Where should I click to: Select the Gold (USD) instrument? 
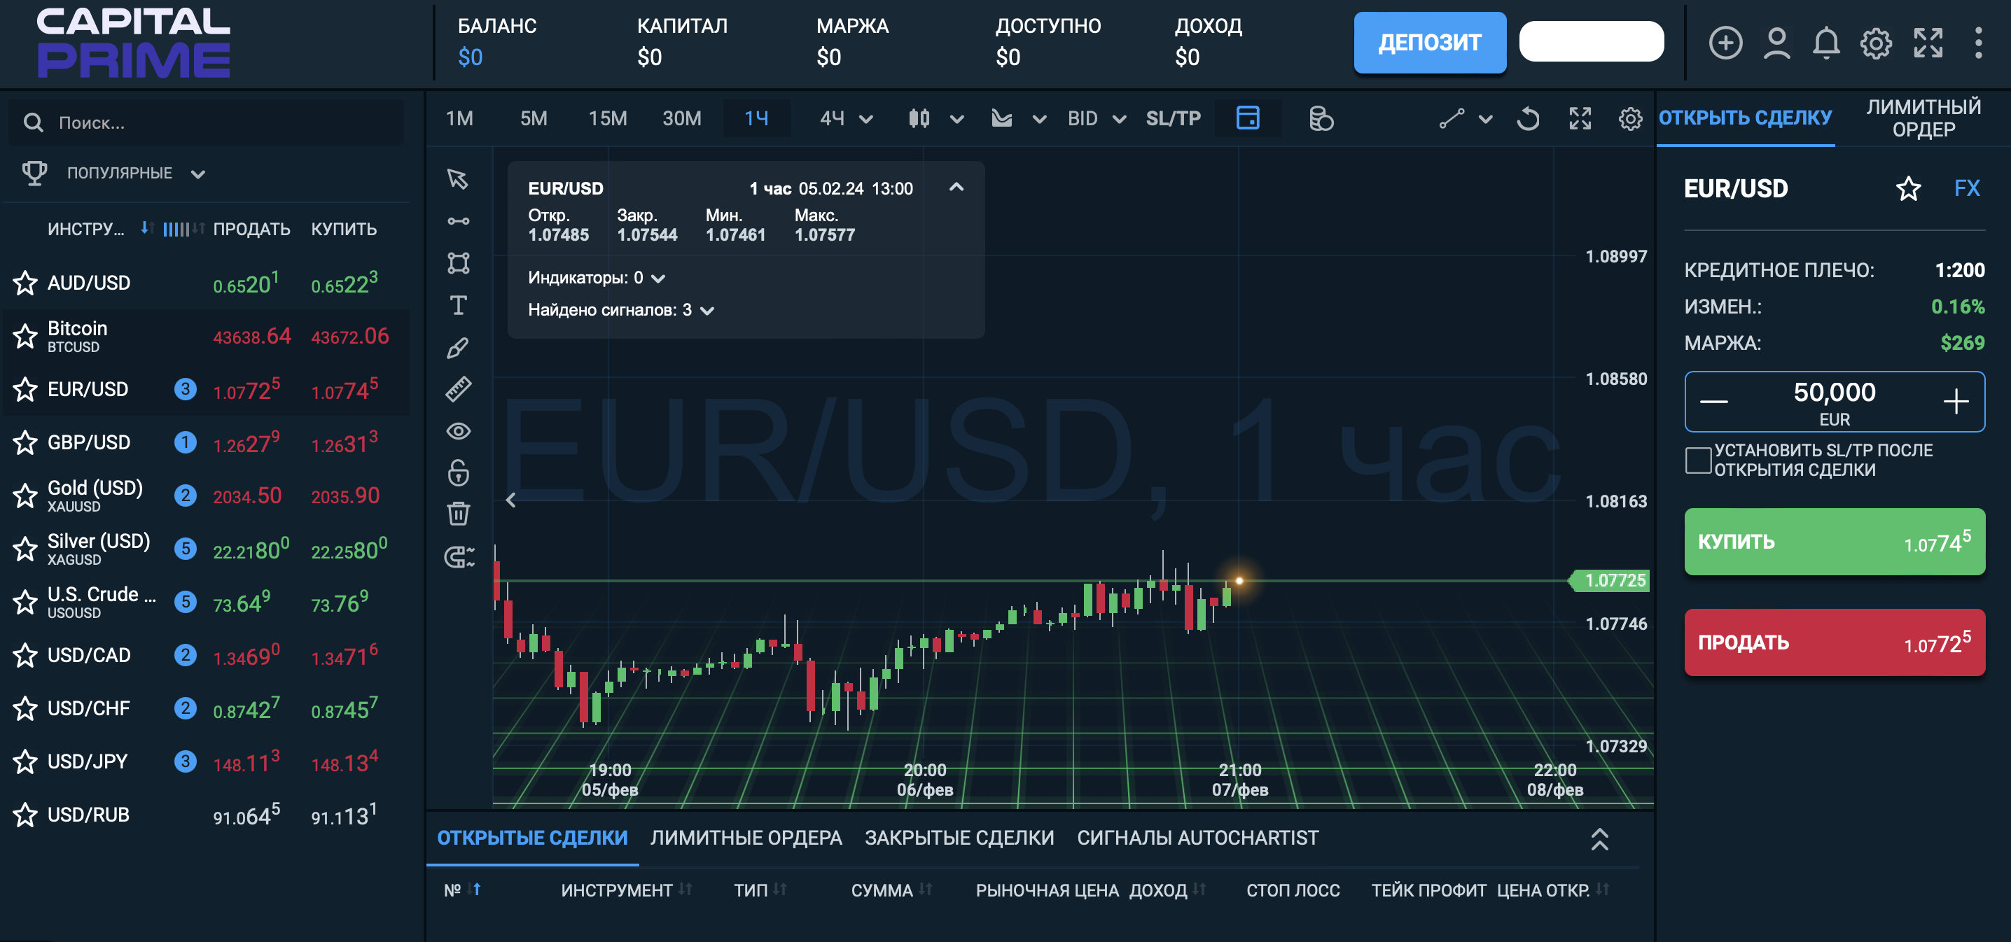(206, 495)
